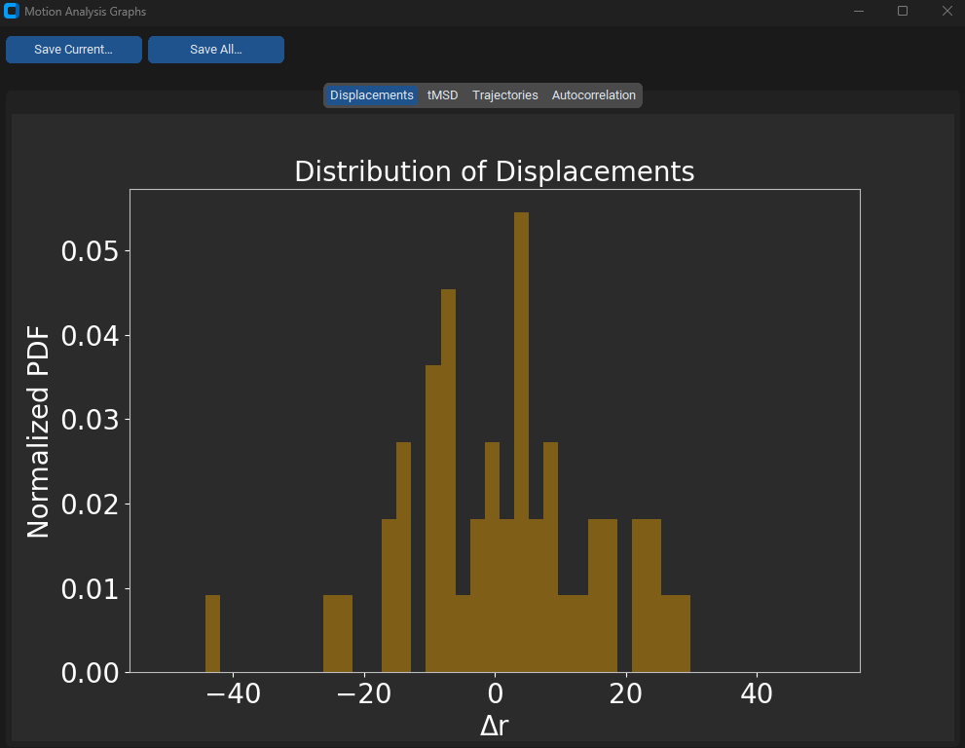965x748 pixels.
Task: Click the 40 x-axis tick label
Action: (756, 694)
